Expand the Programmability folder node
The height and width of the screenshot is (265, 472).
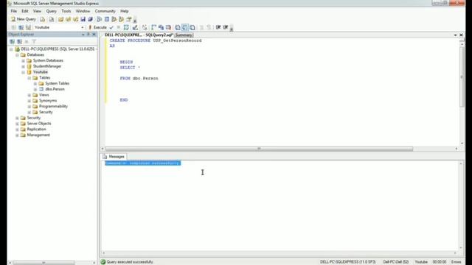29,106
